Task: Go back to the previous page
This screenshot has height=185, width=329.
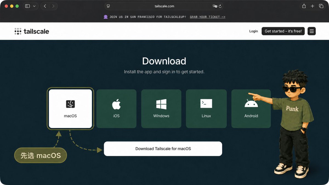Action: pyautogui.click(x=45, y=6)
